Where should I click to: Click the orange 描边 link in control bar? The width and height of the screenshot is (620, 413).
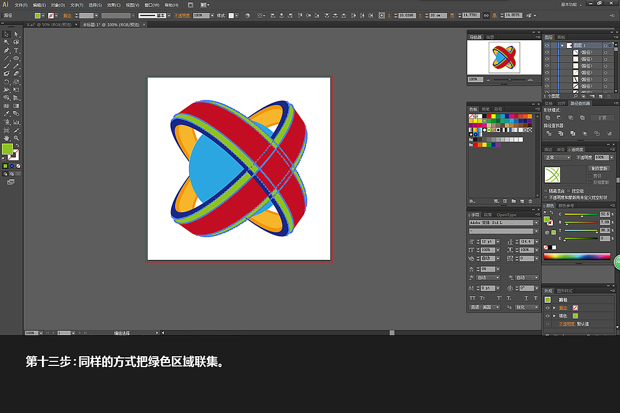(67, 15)
